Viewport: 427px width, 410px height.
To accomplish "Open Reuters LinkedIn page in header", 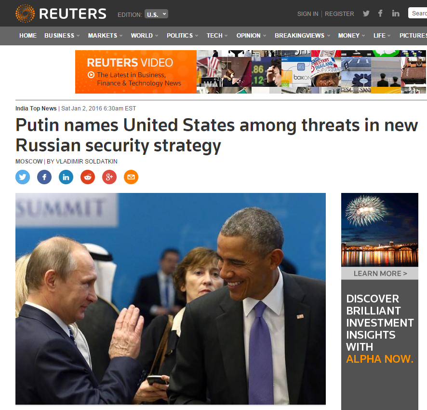I will point(396,13).
